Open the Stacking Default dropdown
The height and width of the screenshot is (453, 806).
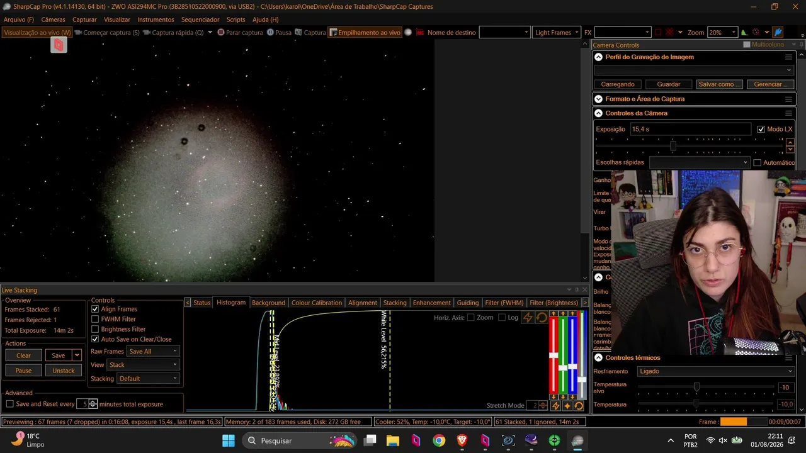(x=148, y=378)
